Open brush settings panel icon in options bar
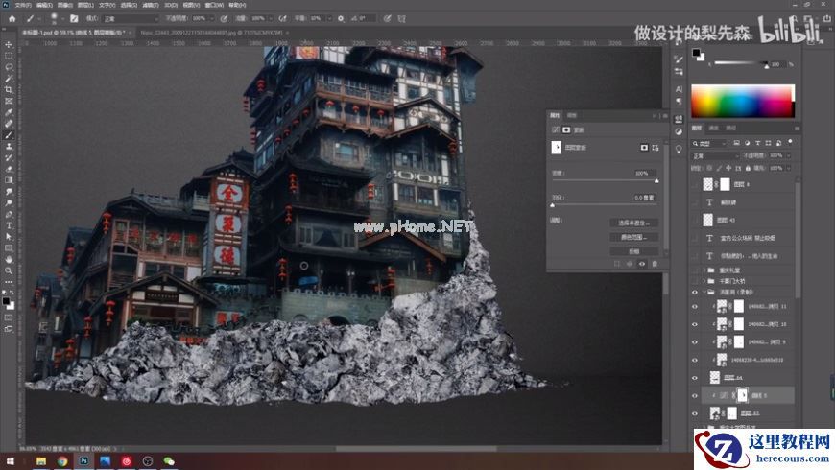The width and height of the screenshot is (835, 470). coord(74,18)
